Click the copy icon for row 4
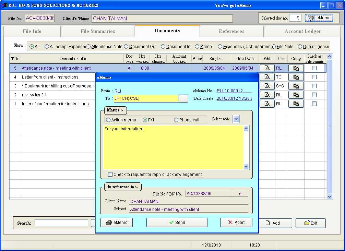 (x=296, y=77)
